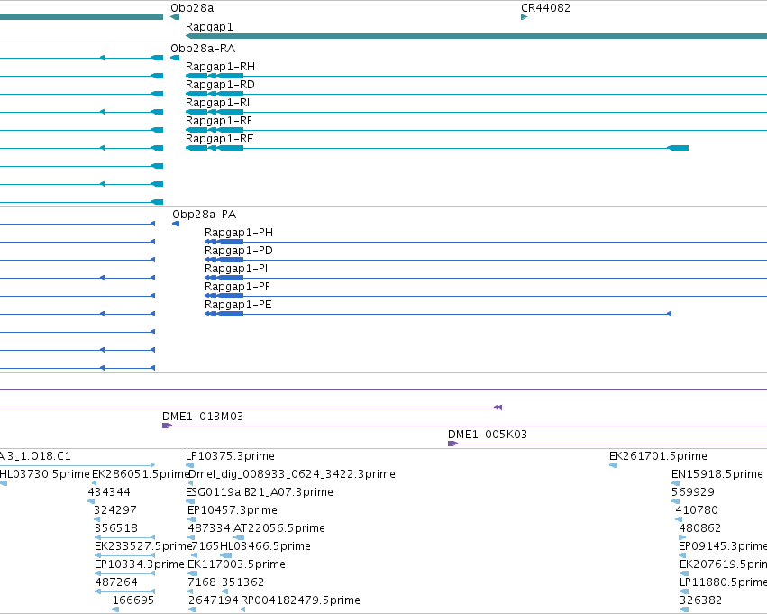Click the DME1-013M03 clone label
The width and height of the screenshot is (767, 614).
point(203,417)
